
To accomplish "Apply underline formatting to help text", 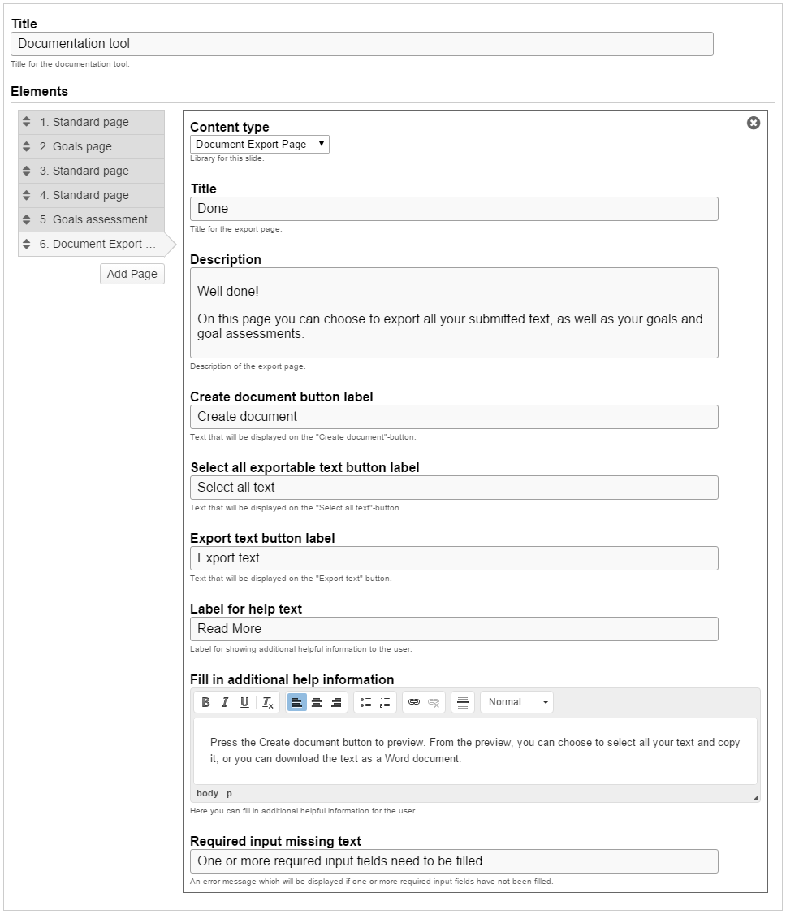I will [244, 702].
